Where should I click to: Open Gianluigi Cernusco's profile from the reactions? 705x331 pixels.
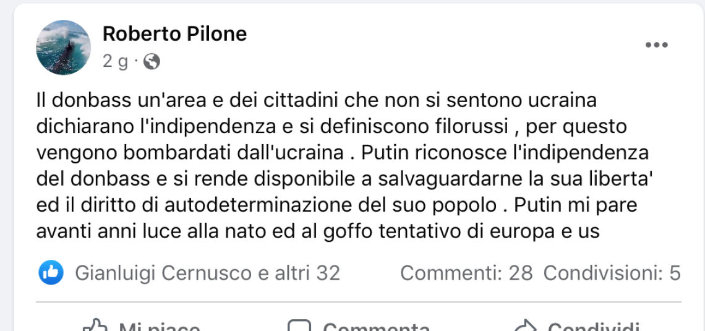(x=163, y=273)
